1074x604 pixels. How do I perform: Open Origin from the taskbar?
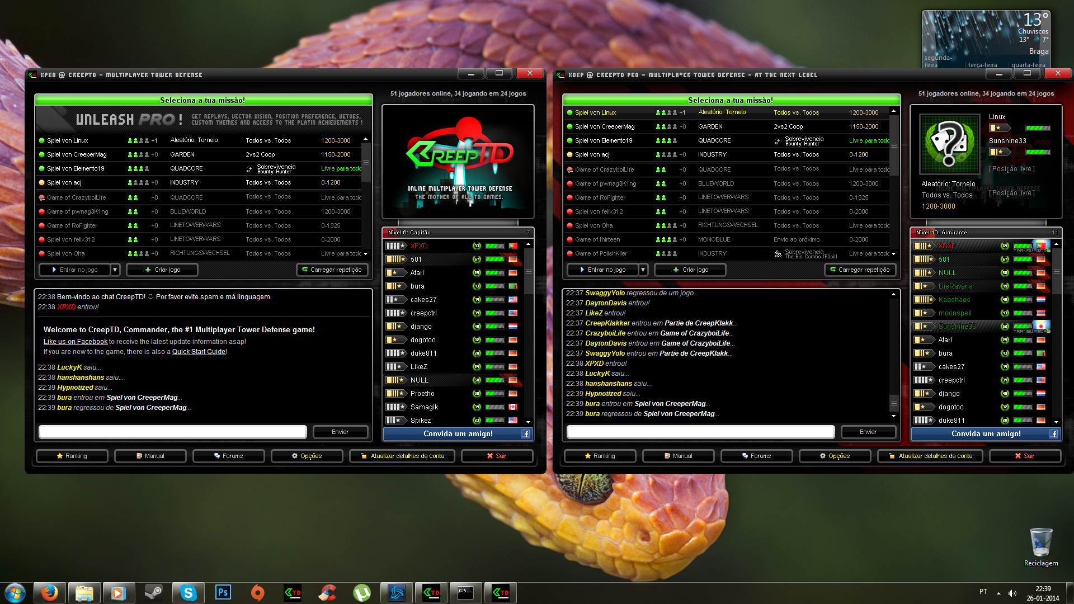click(257, 593)
